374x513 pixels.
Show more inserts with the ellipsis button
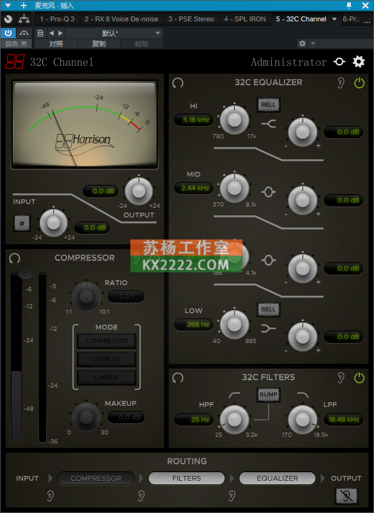tap(367, 21)
